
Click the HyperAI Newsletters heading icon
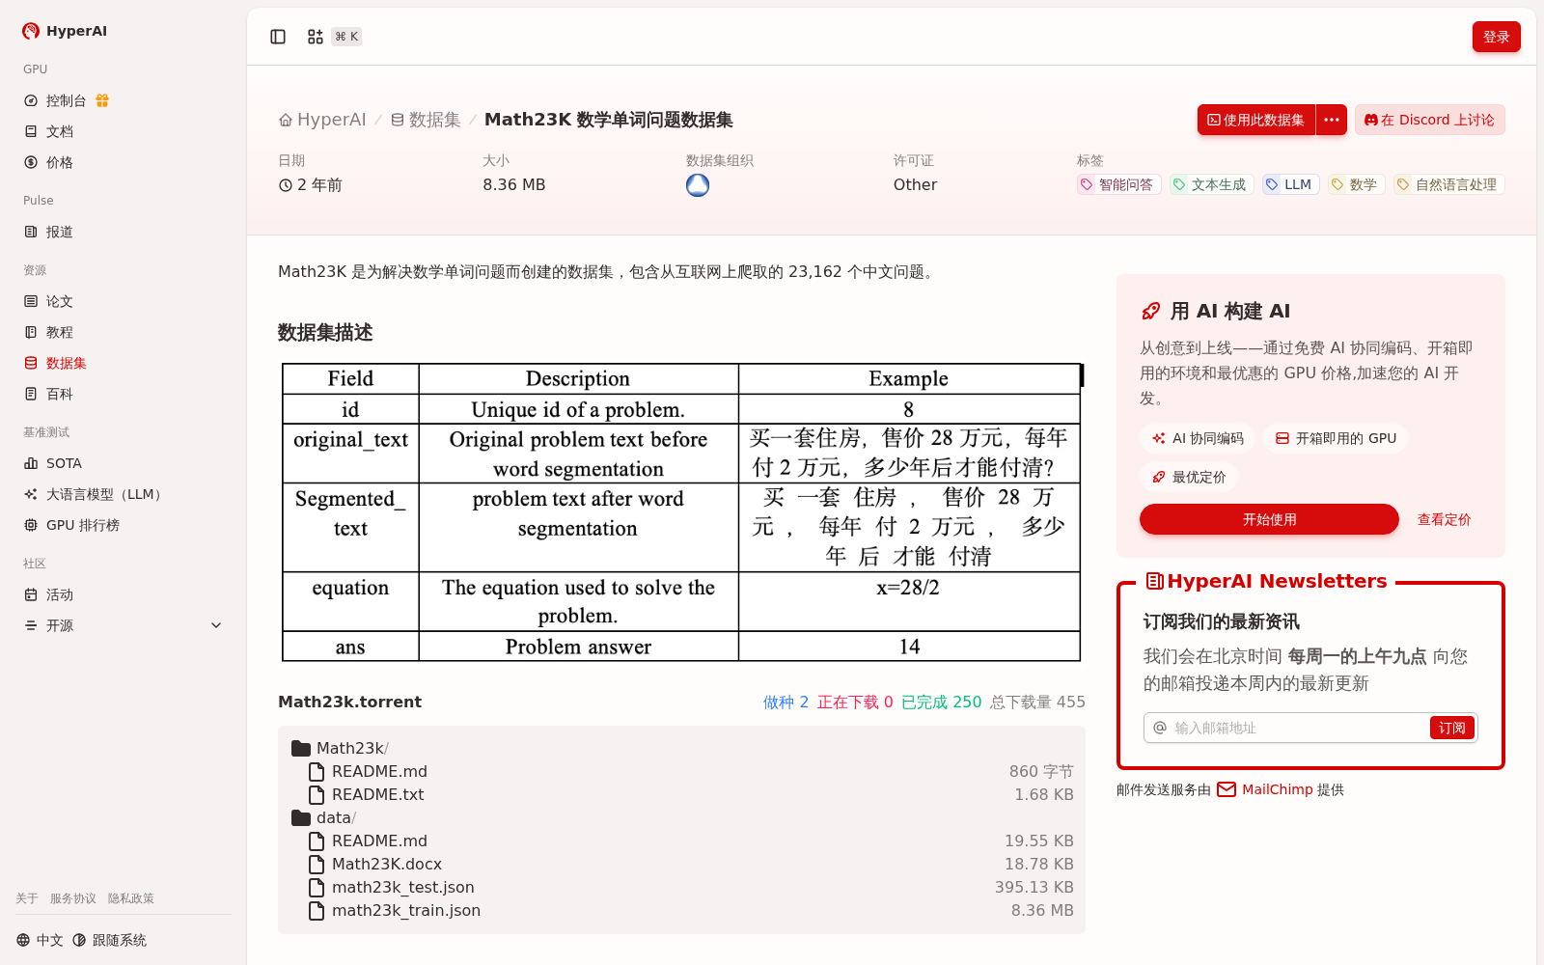point(1154,581)
